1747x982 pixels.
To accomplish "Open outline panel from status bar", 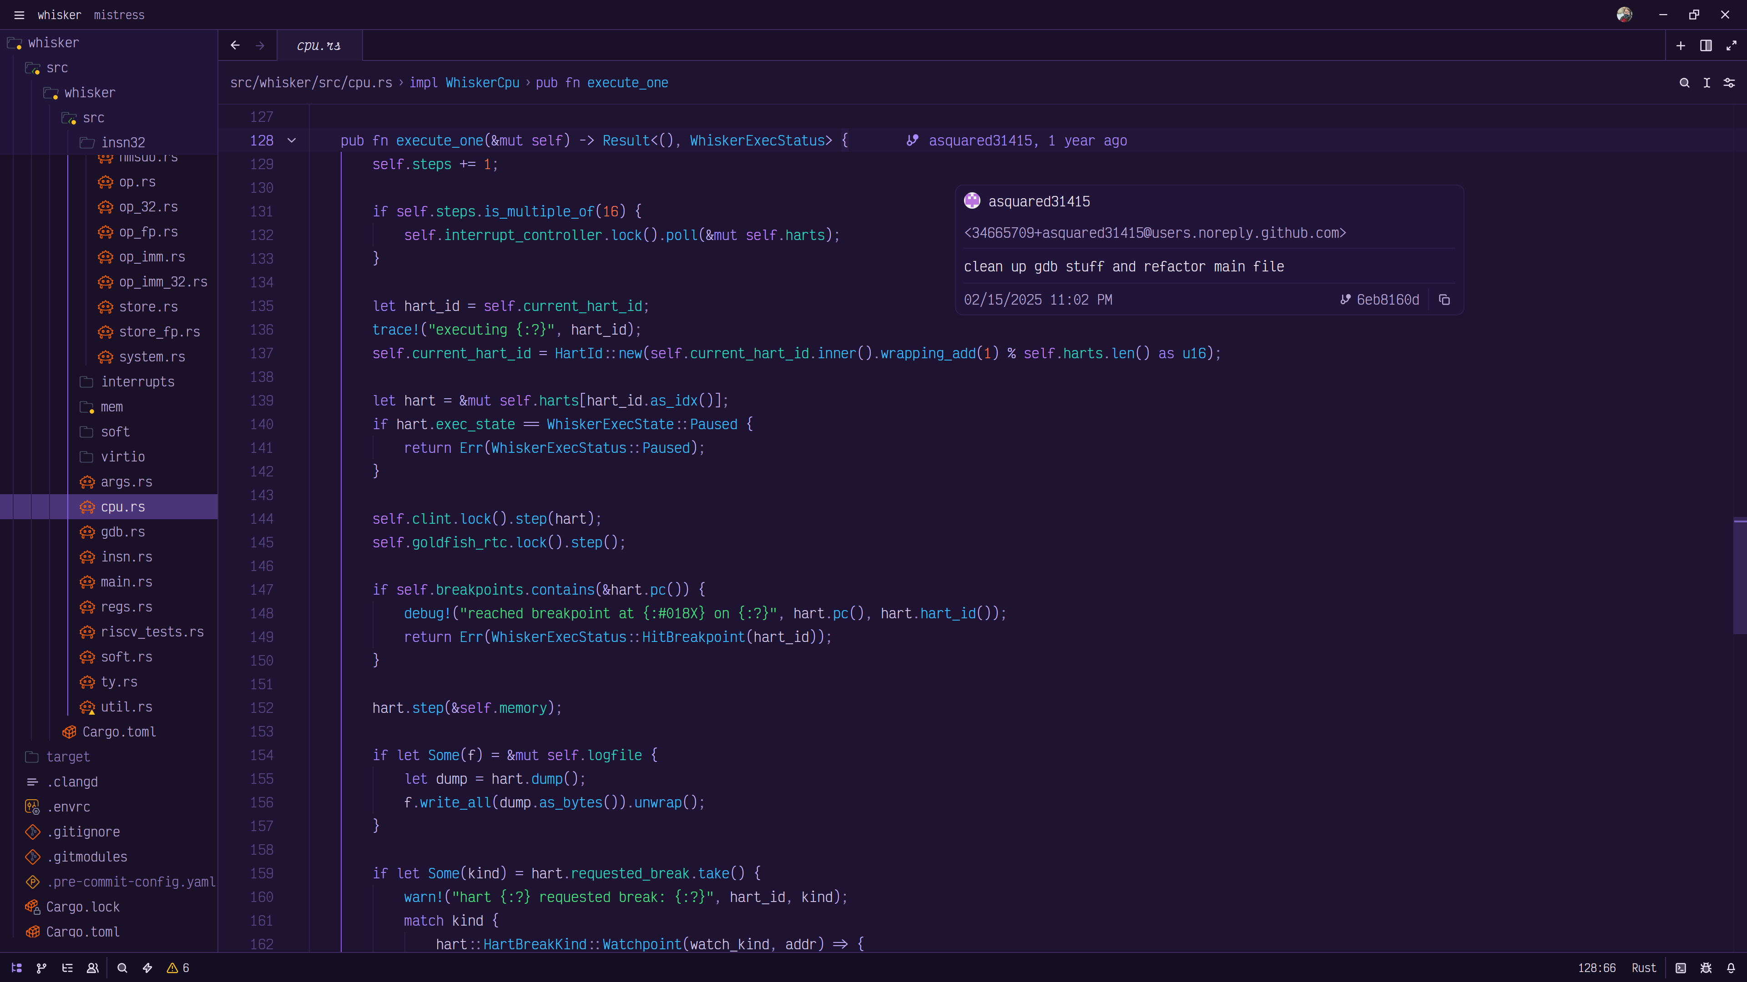I will click(x=67, y=968).
